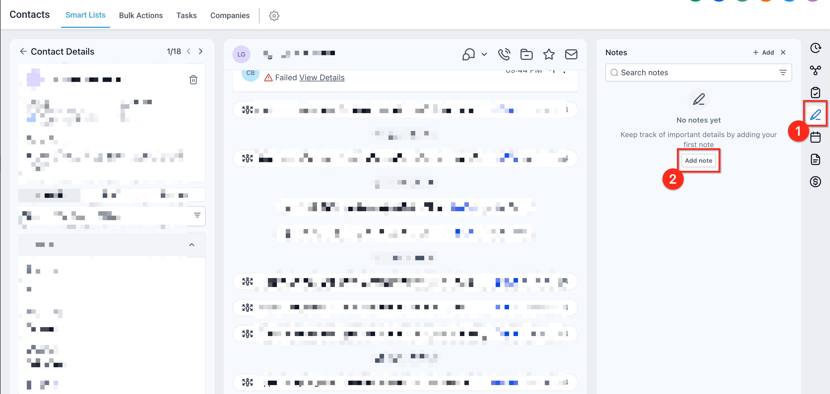
Task: Open the documents icon in right sidebar
Action: click(x=815, y=160)
